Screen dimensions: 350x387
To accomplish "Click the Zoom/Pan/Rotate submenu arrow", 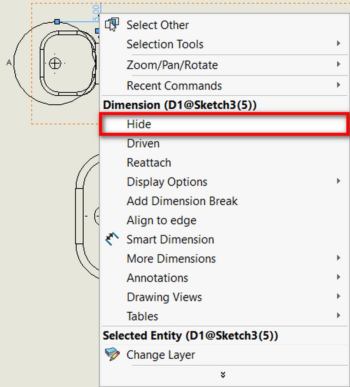I will click(x=338, y=64).
